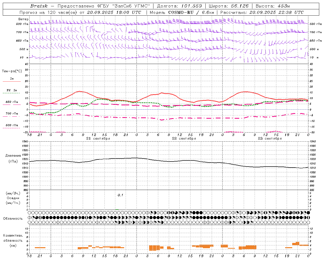Click the elevation text "Высота: 453м"
This screenshot has width=323, height=258.
[x=273, y=6]
